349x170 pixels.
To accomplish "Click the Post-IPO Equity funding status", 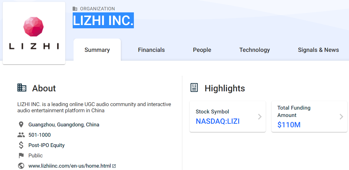I will coord(46,145).
